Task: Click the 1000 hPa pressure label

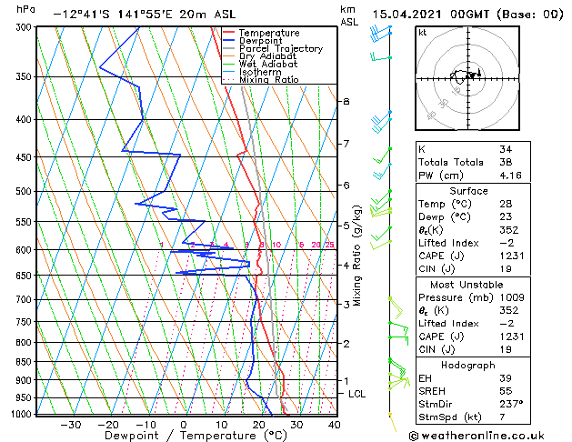Action: coord(23,414)
